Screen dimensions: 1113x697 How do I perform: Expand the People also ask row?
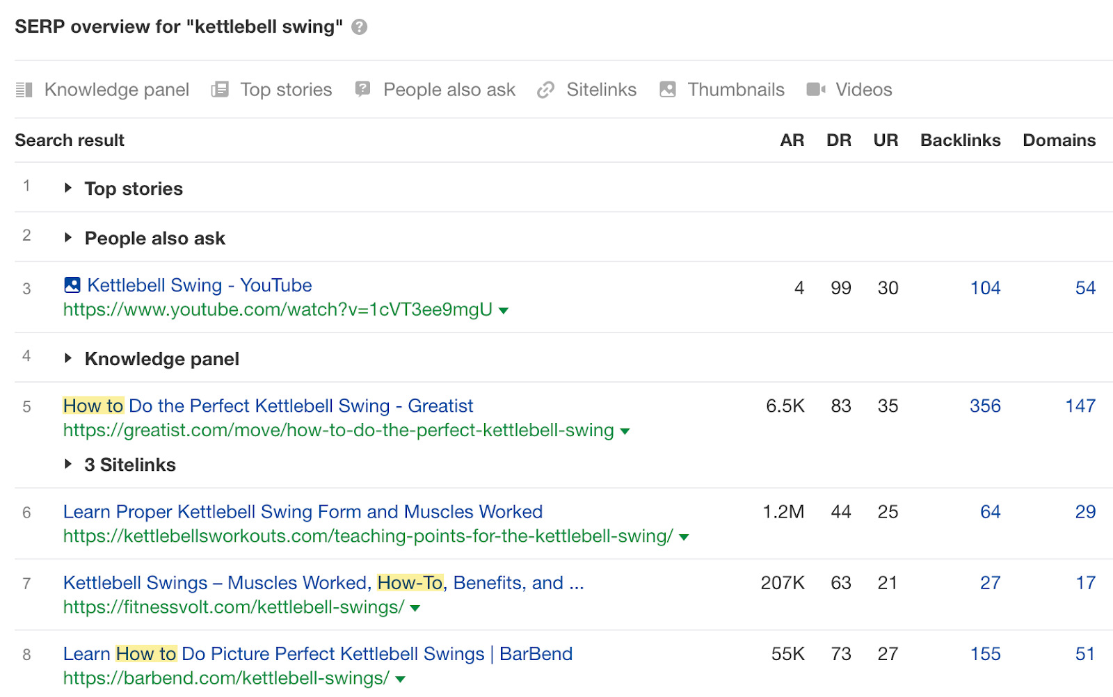68,238
